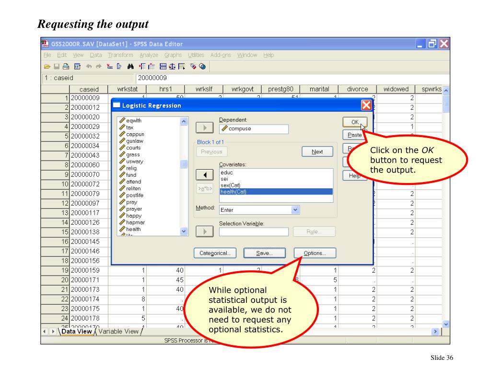The width and height of the screenshot is (491, 368).
Task: Click the arrow button beside Selection Variable
Action: 204,231
